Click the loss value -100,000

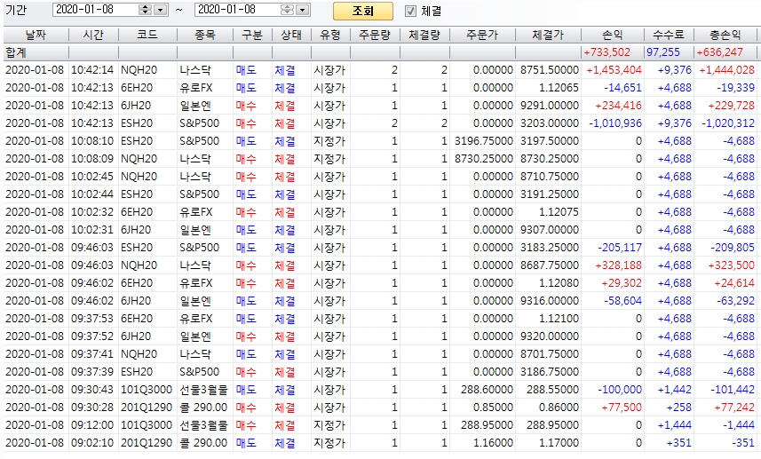(x=620, y=390)
